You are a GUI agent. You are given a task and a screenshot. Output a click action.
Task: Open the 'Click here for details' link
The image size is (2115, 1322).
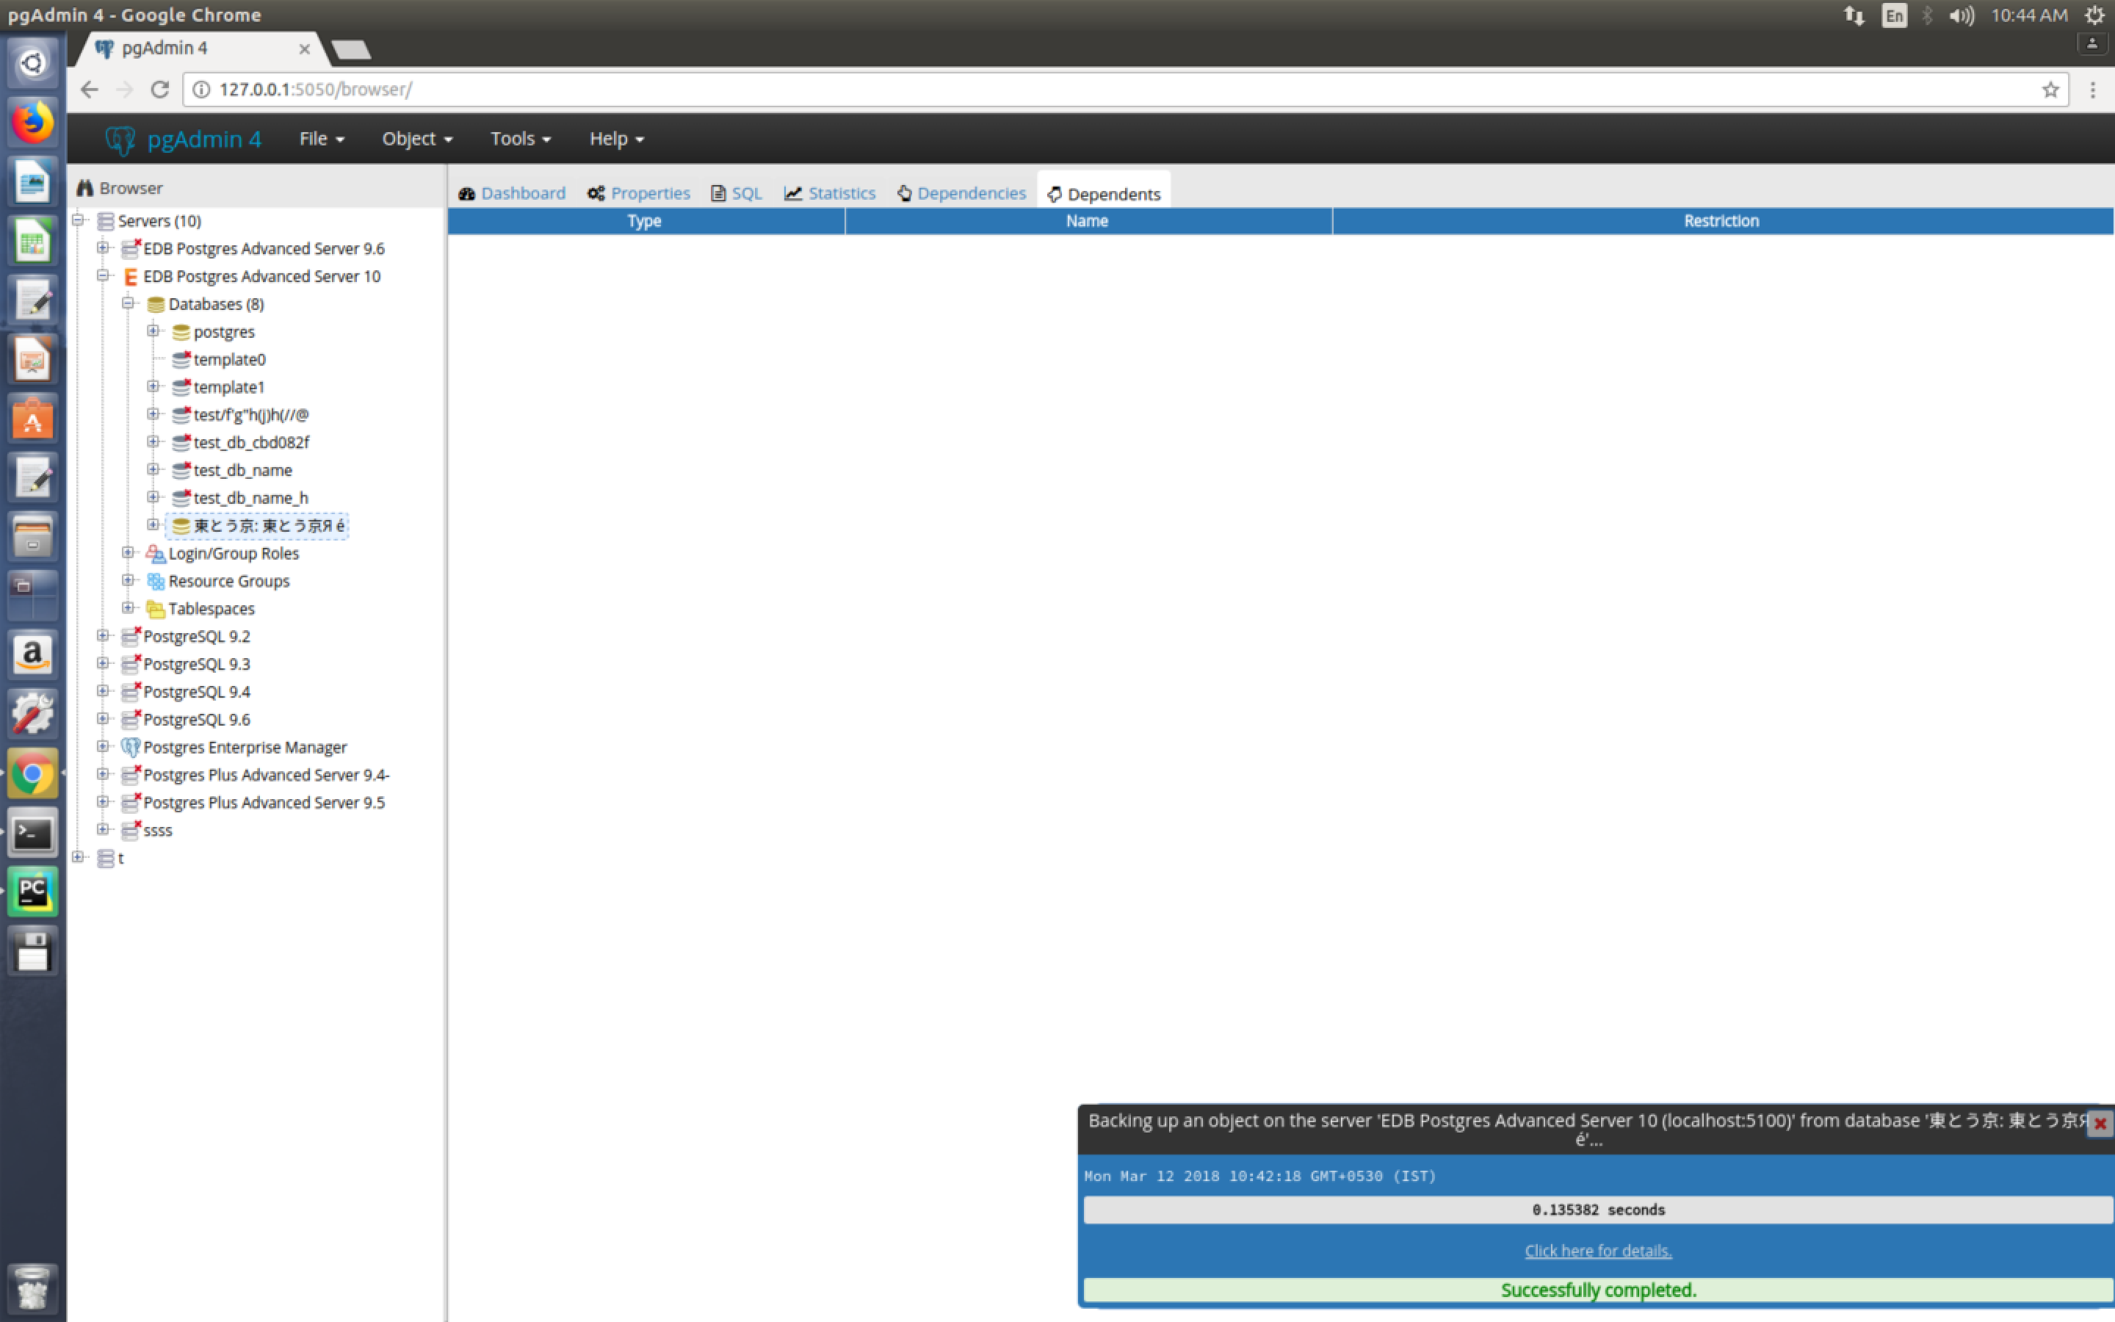1597,1250
